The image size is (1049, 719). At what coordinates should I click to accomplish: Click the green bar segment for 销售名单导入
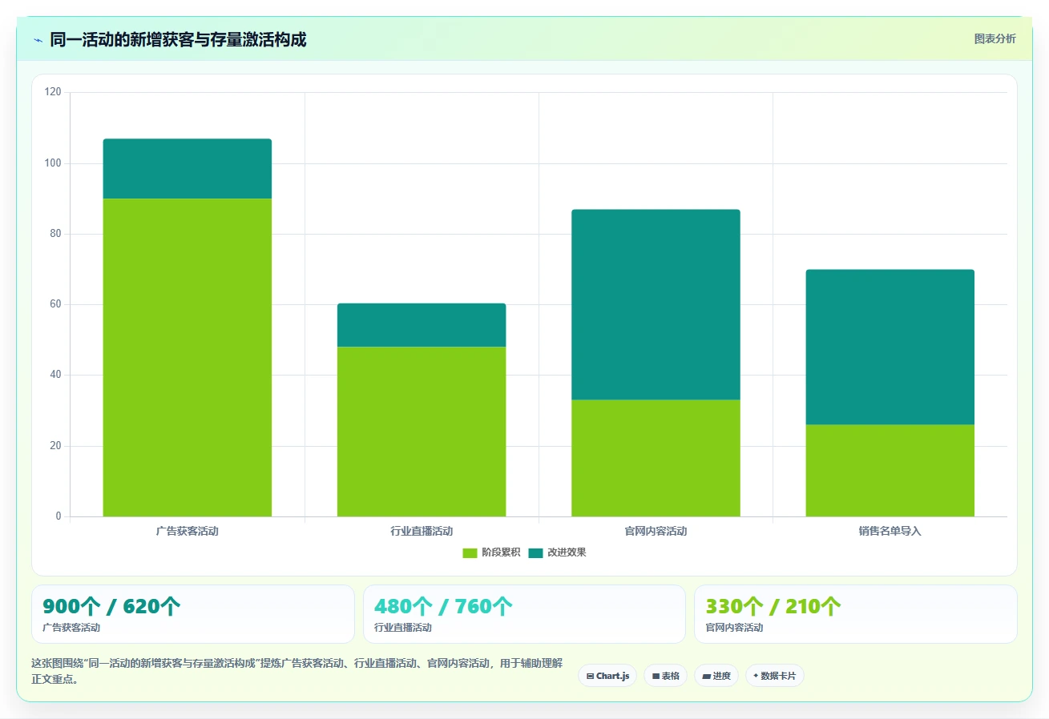890,471
